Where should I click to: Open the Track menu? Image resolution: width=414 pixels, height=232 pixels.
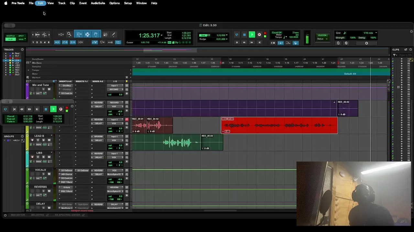62,3
